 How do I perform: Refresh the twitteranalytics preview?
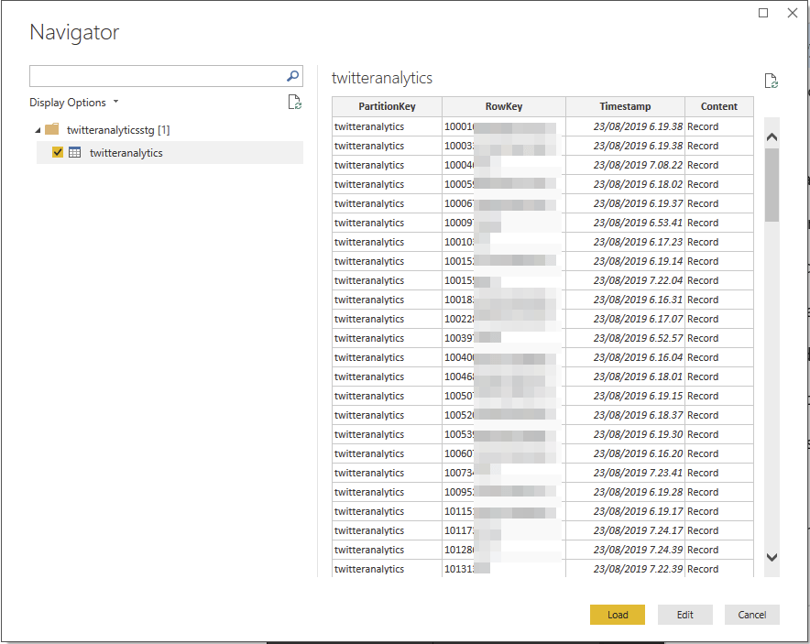771,81
